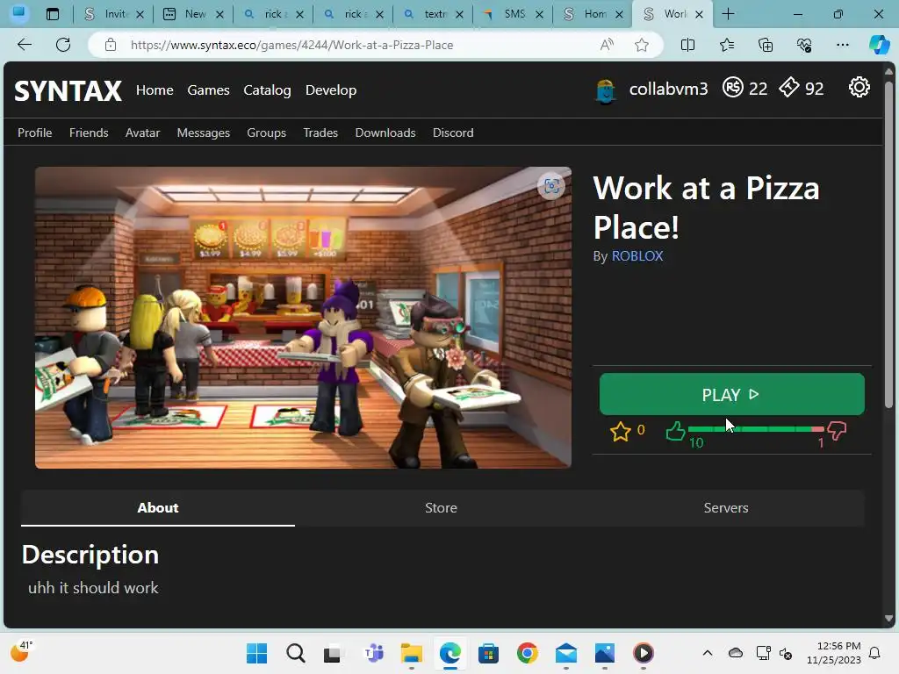This screenshot has height=674, width=899.
Task: Click the scrollbar down arrow
Action: 888,619
